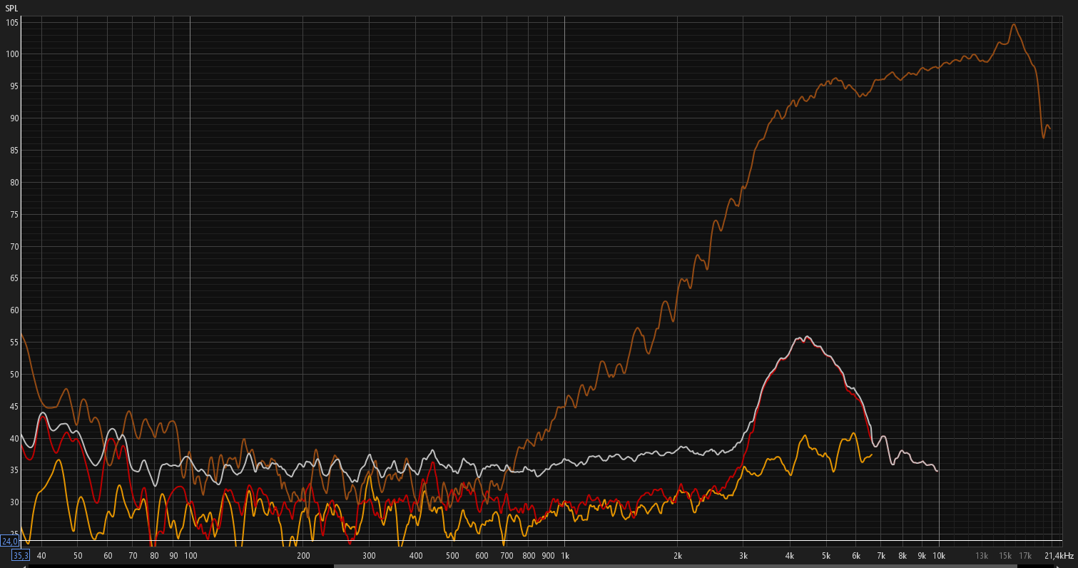
Task: Click the 2k frequency axis label
Action: 678,555
